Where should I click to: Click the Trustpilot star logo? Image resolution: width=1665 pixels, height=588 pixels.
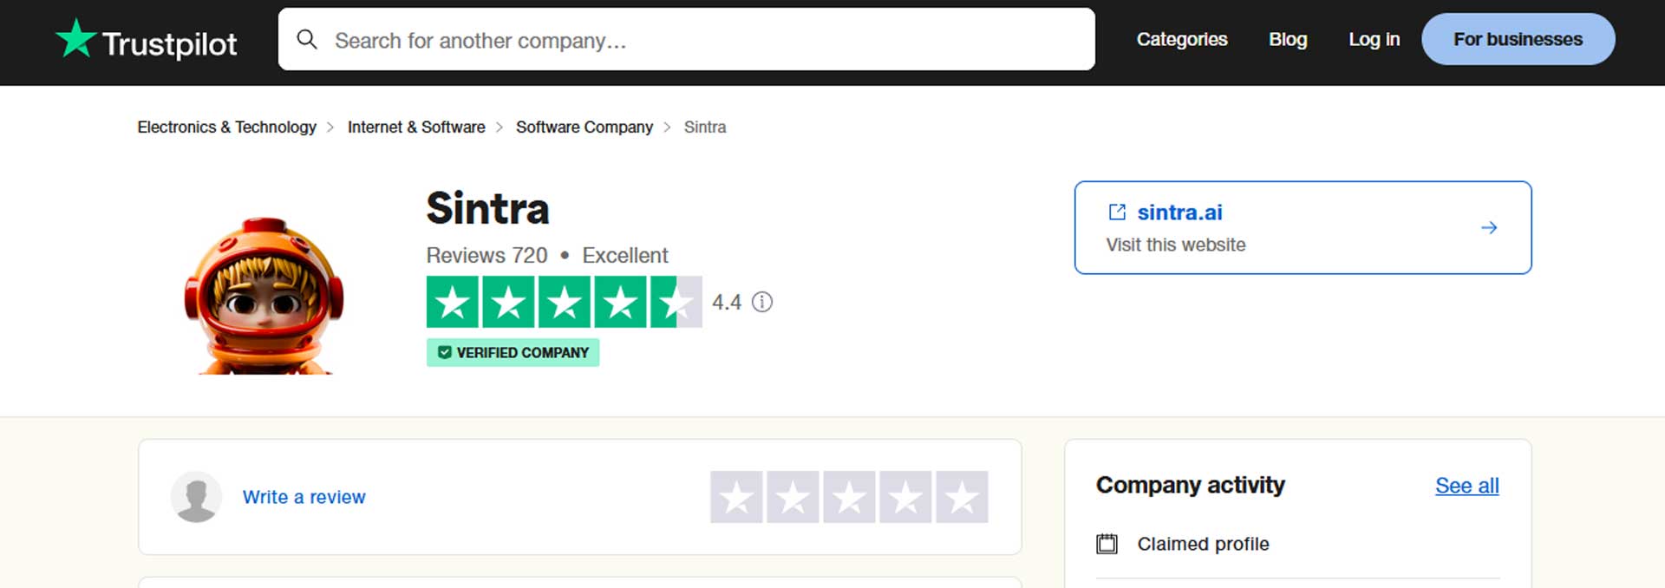76,39
